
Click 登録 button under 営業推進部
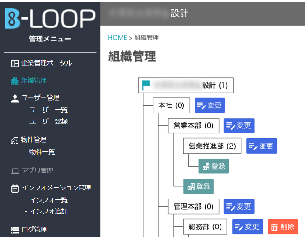tap(214, 166)
